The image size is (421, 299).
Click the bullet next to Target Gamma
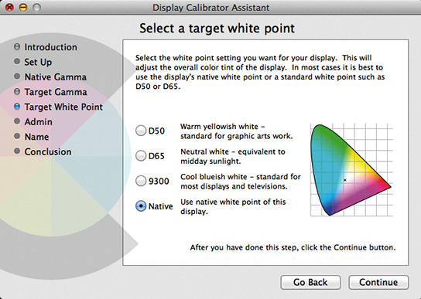[x=17, y=92]
